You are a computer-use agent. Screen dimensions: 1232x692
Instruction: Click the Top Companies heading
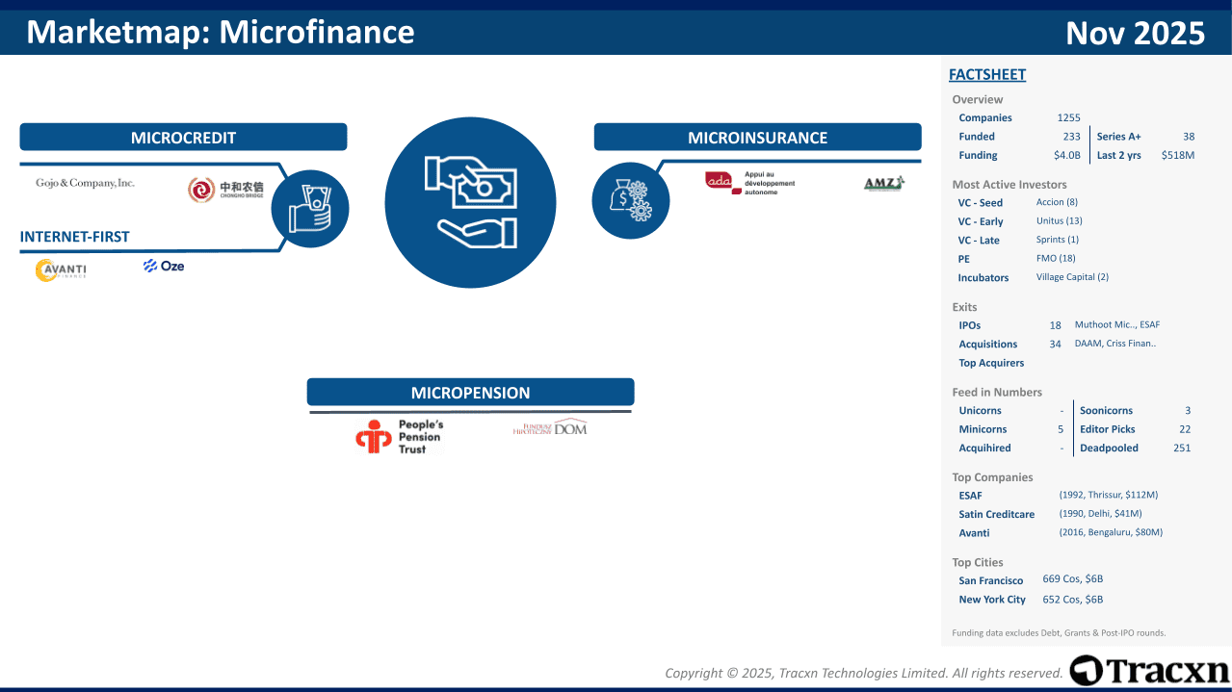tap(992, 477)
